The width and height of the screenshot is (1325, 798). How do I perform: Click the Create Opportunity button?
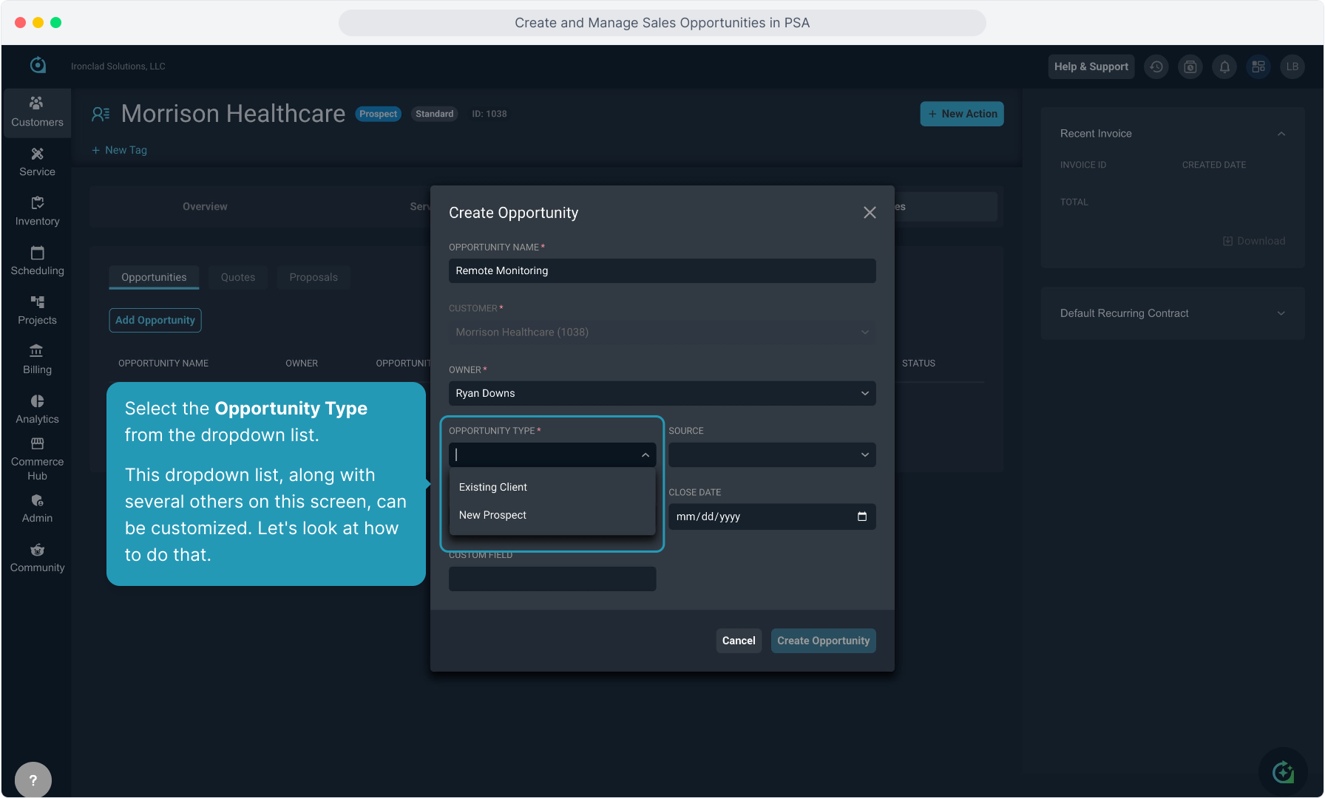click(823, 641)
